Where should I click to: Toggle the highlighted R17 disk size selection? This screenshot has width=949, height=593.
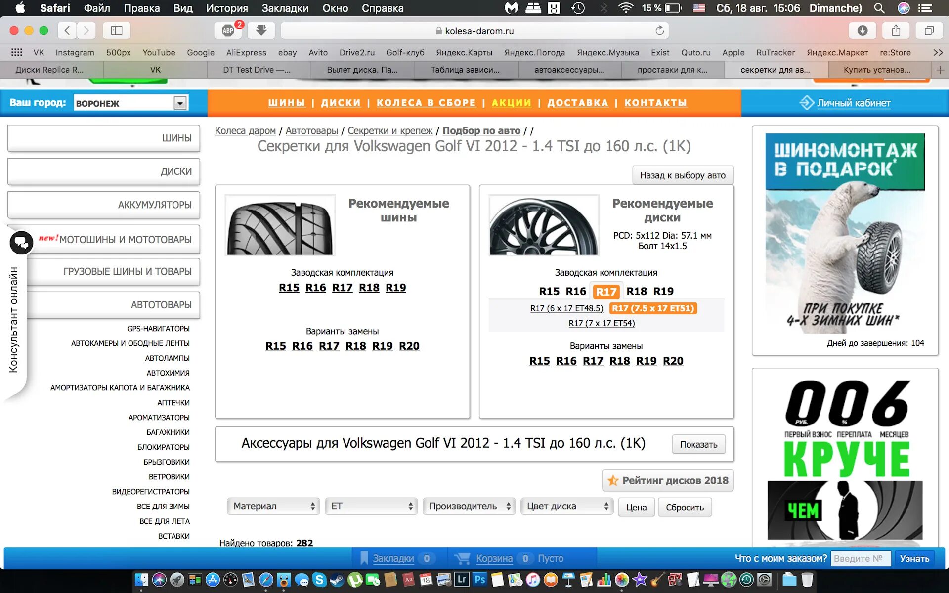606,292
